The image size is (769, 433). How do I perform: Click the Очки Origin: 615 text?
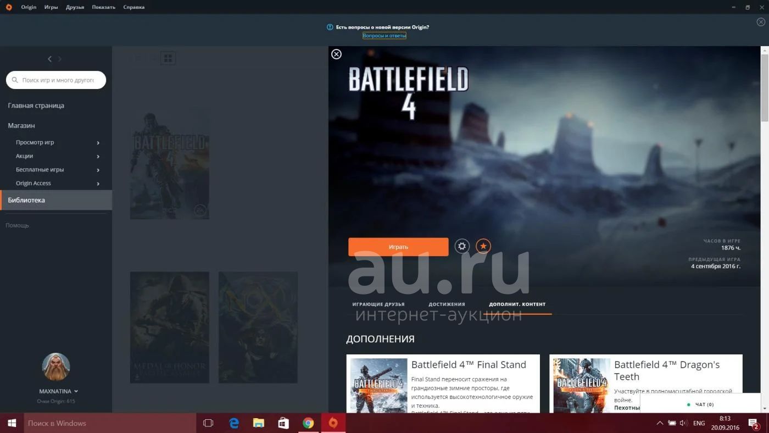(x=56, y=401)
